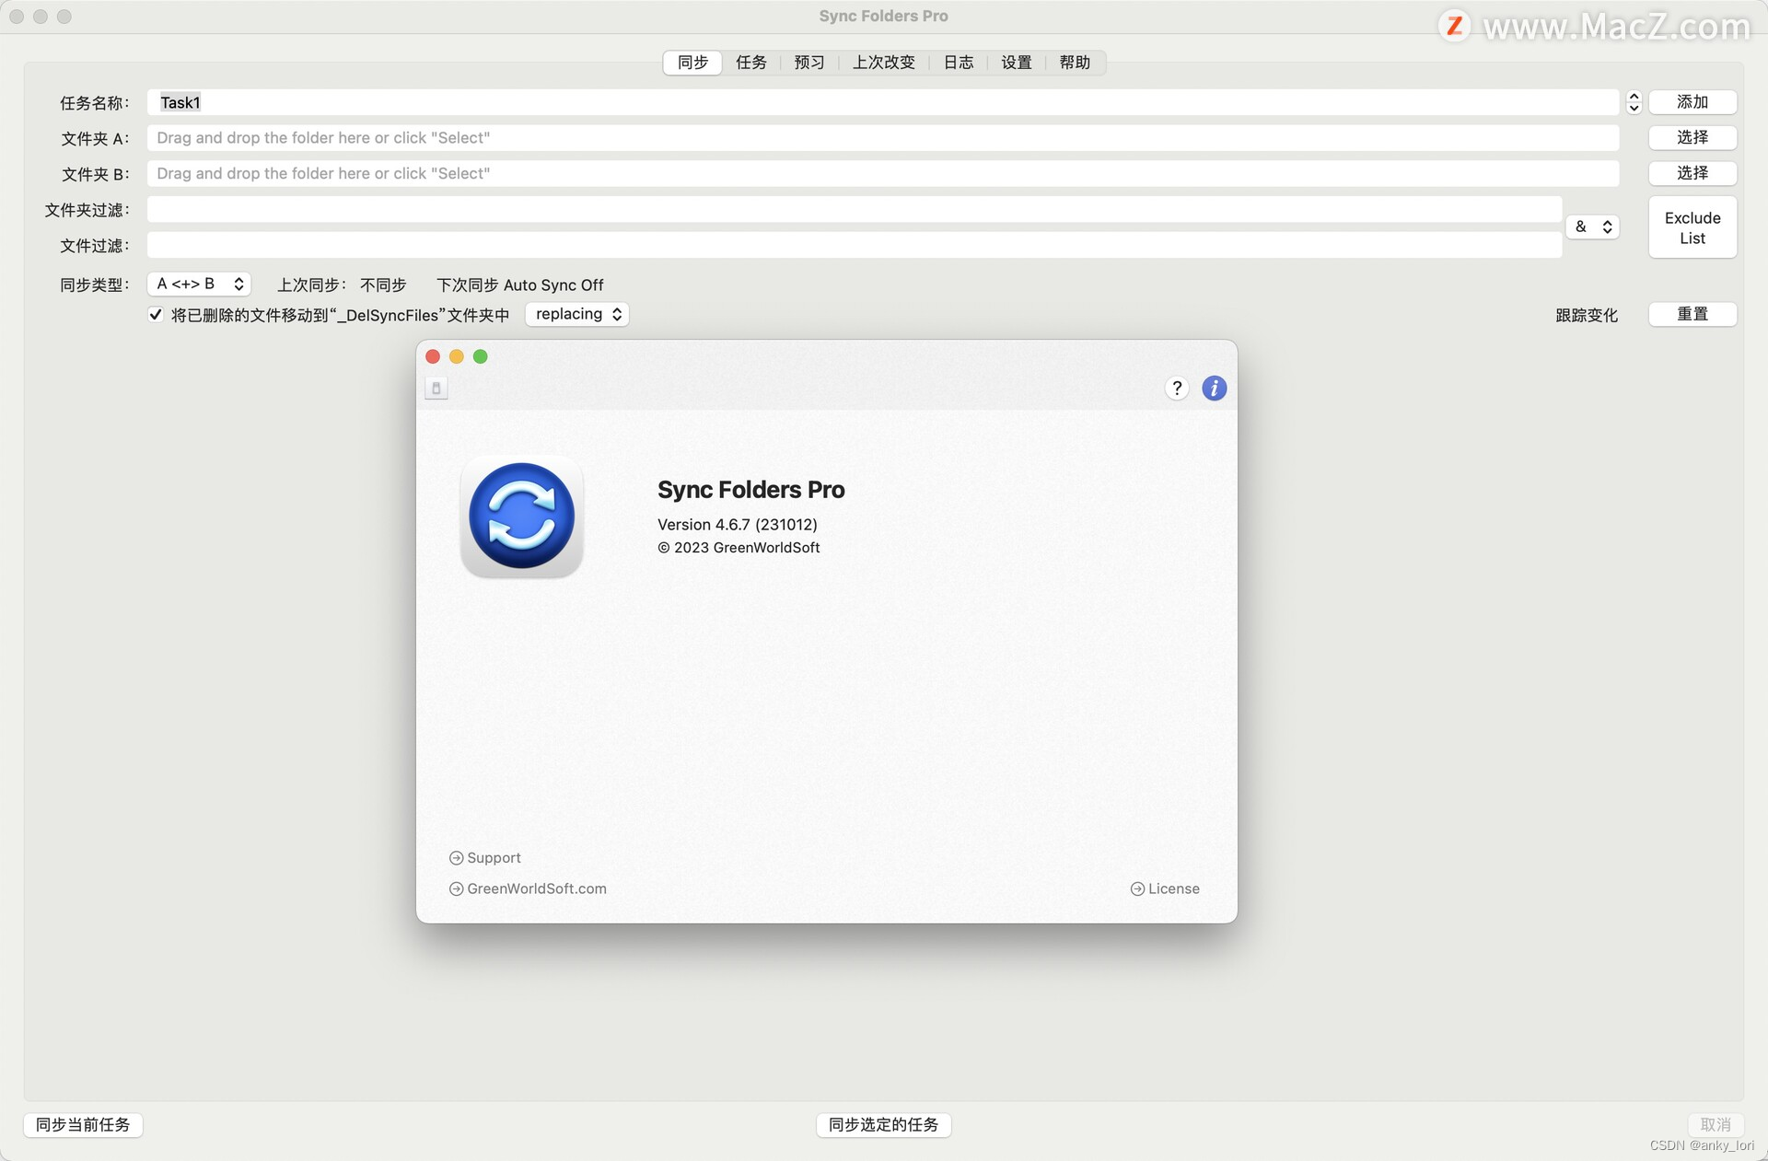Image resolution: width=1768 pixels, height=1161 pixels.
Task: Click the 跟踪变化 label
Action: [1587, 315]
